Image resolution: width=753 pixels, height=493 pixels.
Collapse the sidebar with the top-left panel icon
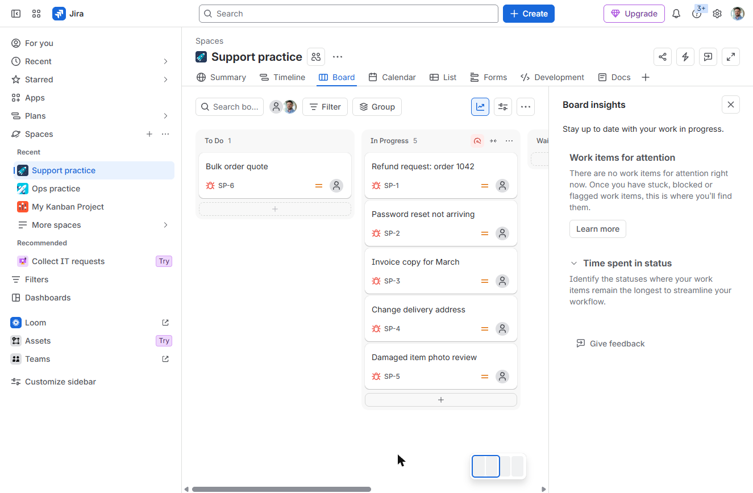pyautogui.click(x=16, y=14)
